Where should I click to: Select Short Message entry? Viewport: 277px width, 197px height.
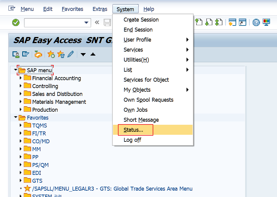(x=153, y=120)
